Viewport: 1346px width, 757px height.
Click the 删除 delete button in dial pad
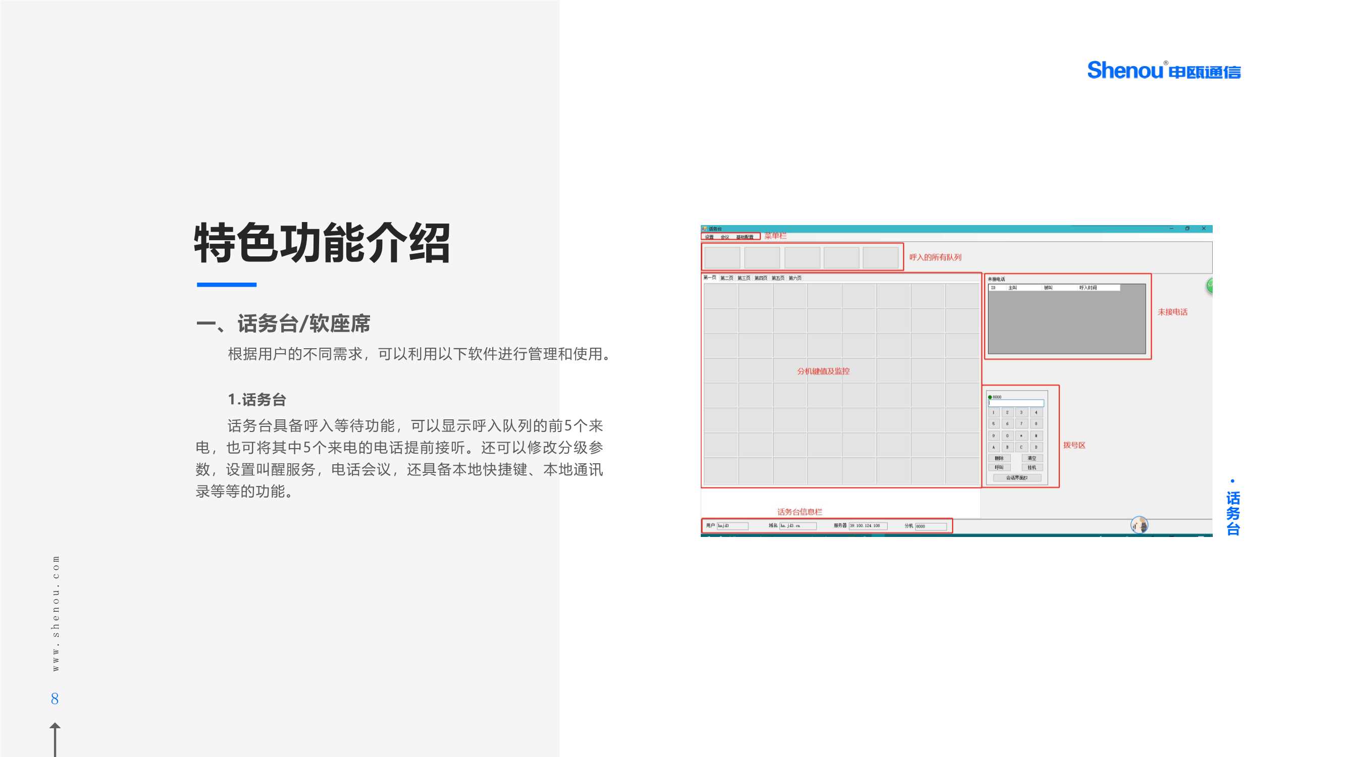[x=999, y=458]
